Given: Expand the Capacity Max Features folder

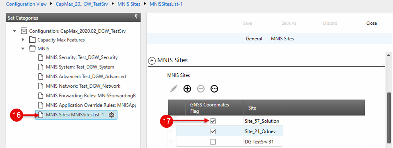Looking at the screenshot, I should tap(23, 40).
